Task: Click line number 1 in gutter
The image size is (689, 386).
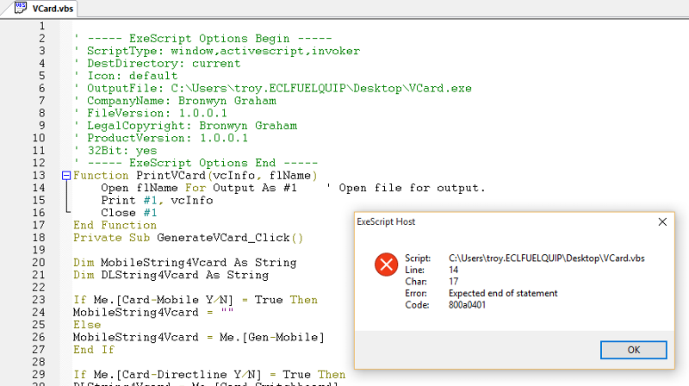Action: click(x=42, y=27)
